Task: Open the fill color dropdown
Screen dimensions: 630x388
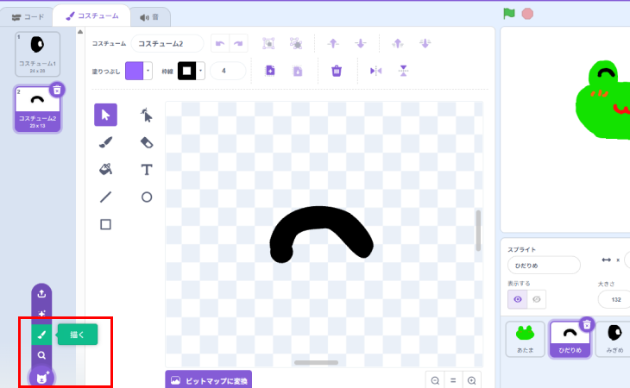Action: [x=148, y=71]
